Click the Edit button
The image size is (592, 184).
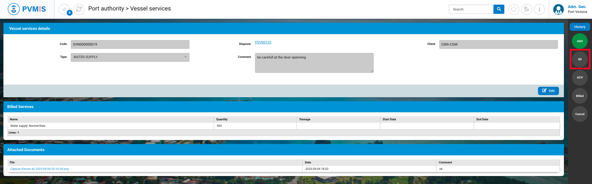548,91
